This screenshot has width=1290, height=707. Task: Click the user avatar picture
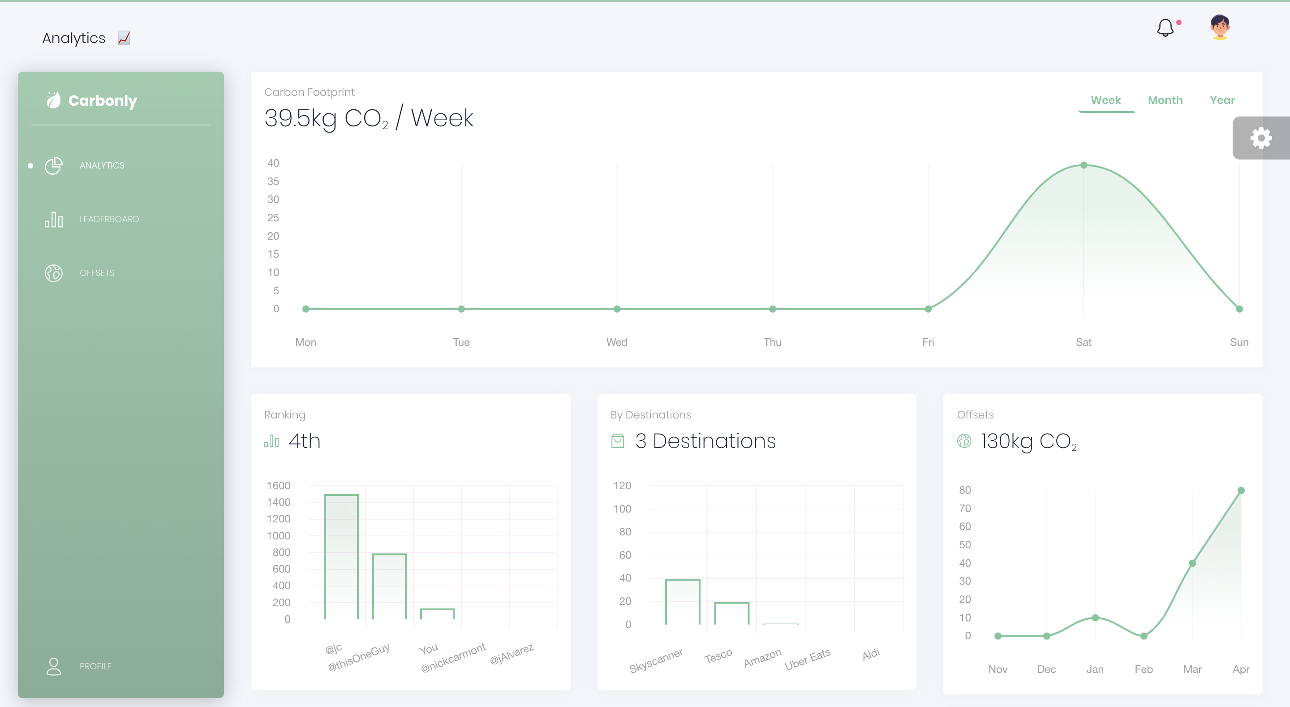(x=1220, y=27)
